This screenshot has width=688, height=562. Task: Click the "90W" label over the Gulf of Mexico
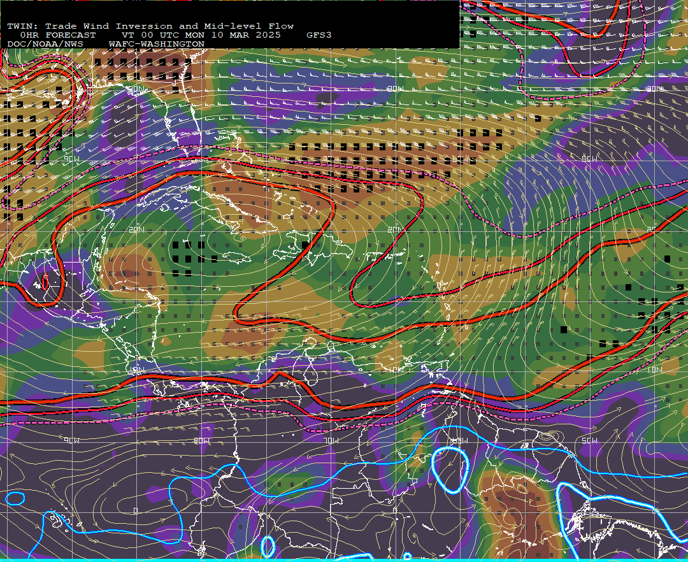tap(71, 159)
